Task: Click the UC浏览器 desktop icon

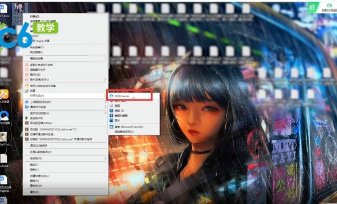Action: [x=4, y=94]
